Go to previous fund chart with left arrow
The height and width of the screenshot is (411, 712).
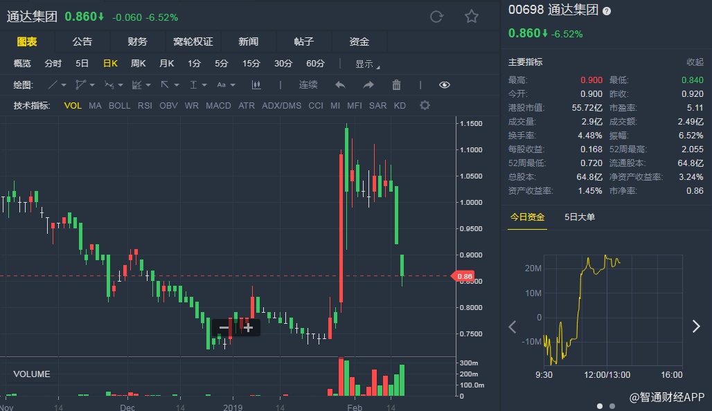pos(513,327)
